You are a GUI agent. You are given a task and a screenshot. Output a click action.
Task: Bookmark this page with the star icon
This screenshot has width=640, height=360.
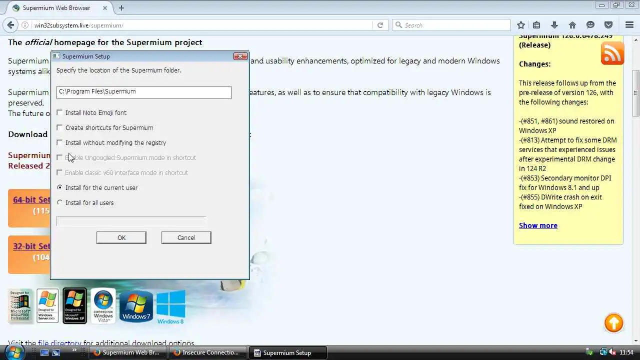521,25
